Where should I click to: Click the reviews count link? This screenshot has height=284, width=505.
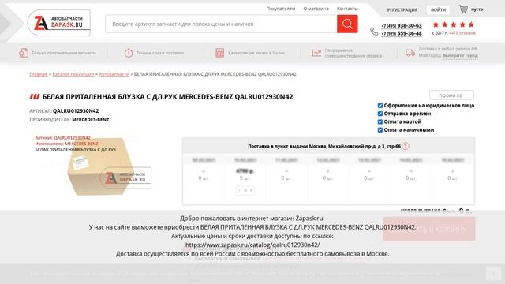462,33
